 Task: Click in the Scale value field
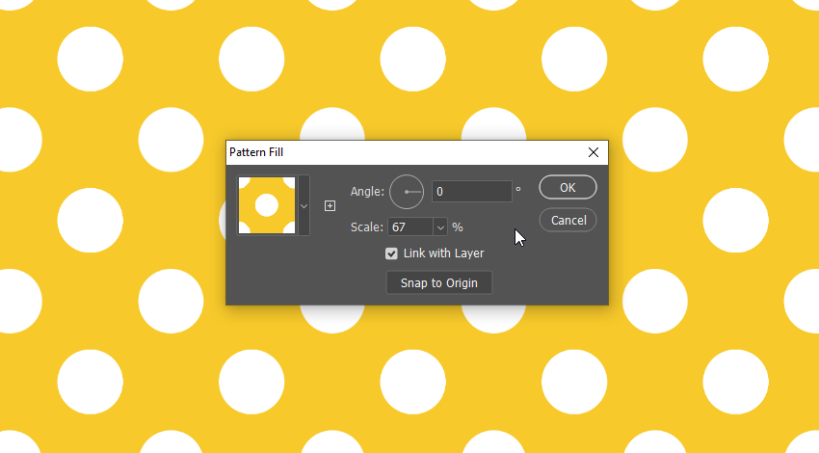409,227
